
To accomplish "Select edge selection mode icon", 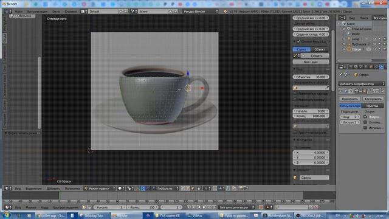I will (x=188, y=189).
